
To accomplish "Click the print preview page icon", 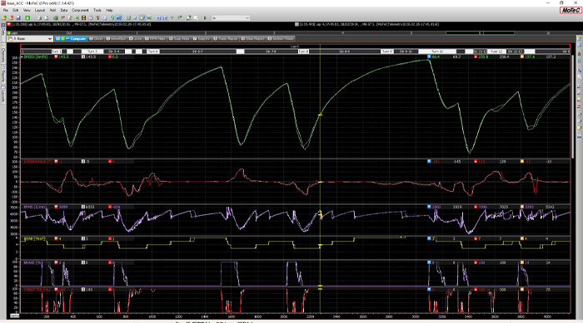I will pyautogui.click(x=47, y=17).
